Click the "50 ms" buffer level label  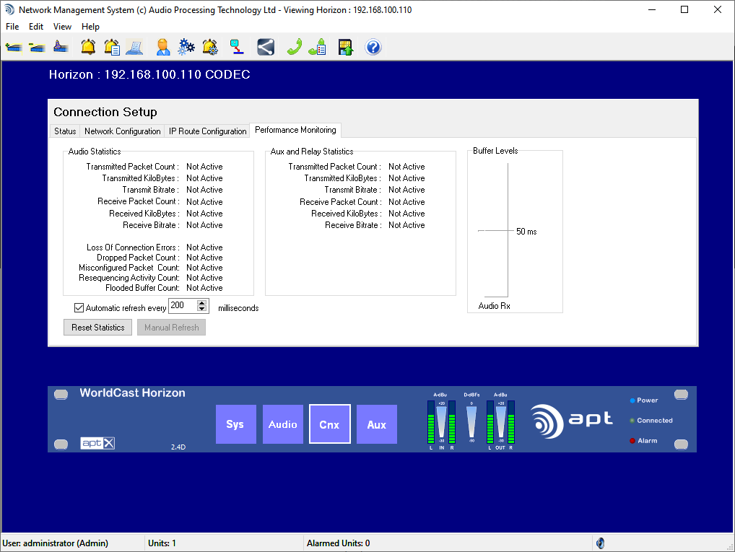pos(526,232)
